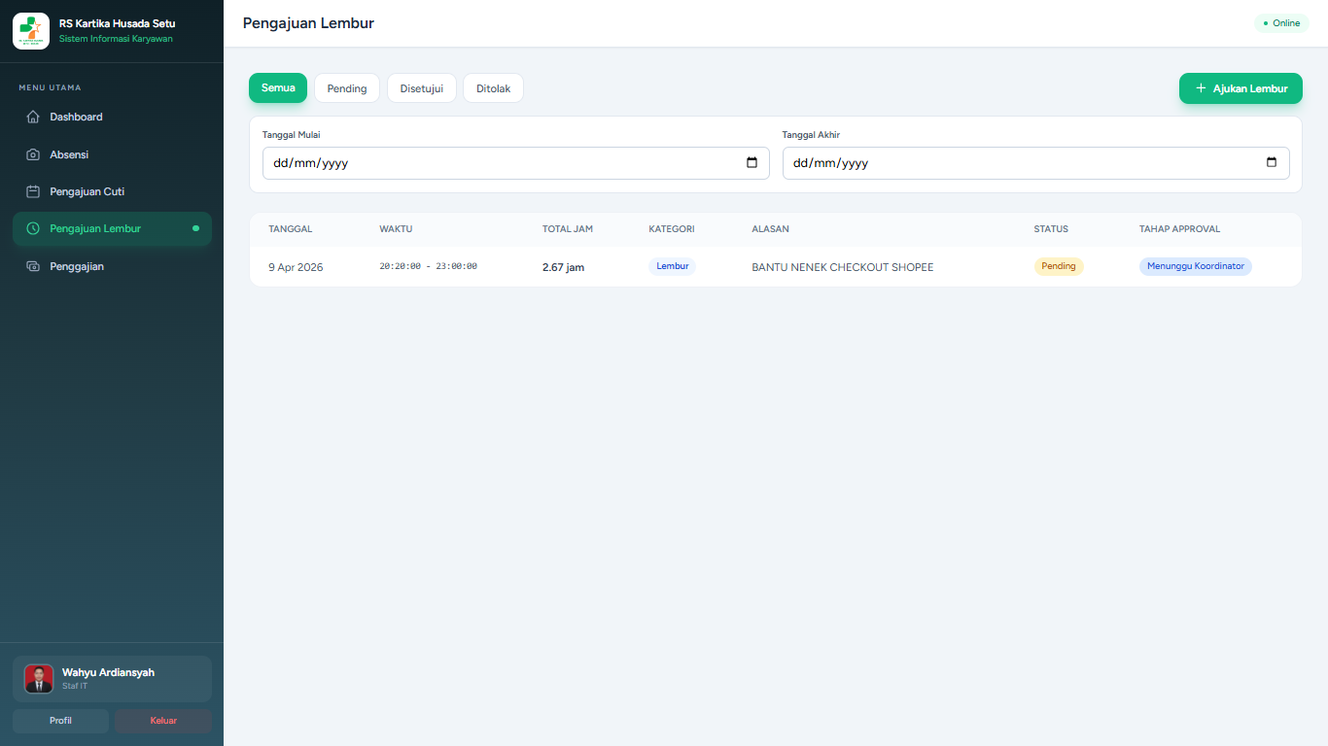Click the Absensi camera icon
Viewport: 1328px width, 746px height.
[x=33, y=154]
